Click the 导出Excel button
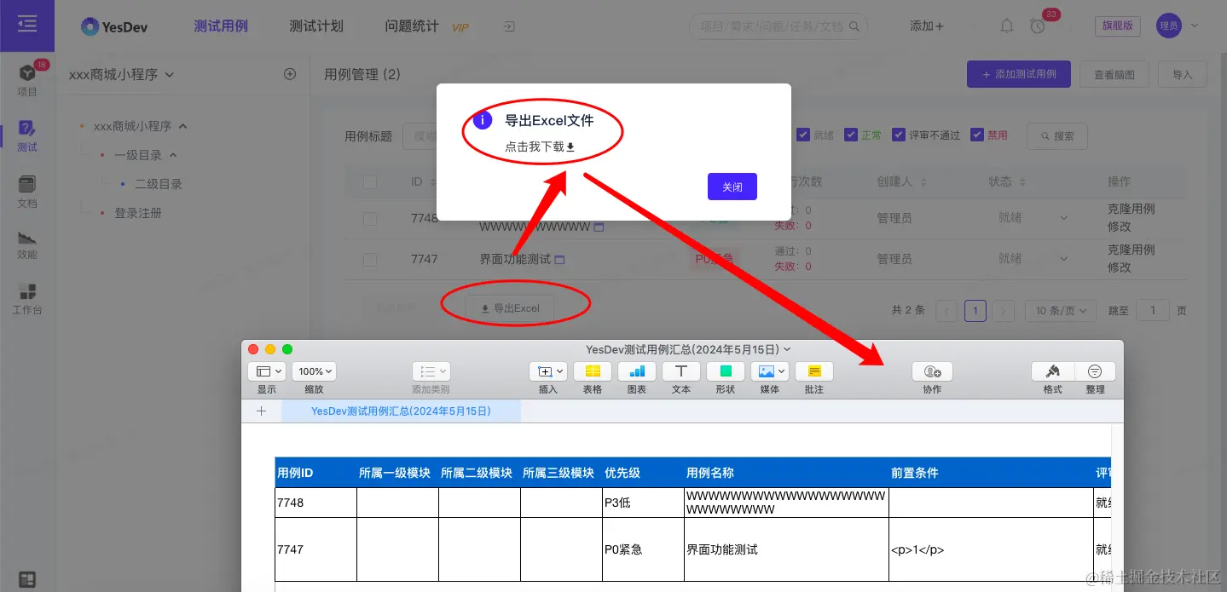 point(510,308)
